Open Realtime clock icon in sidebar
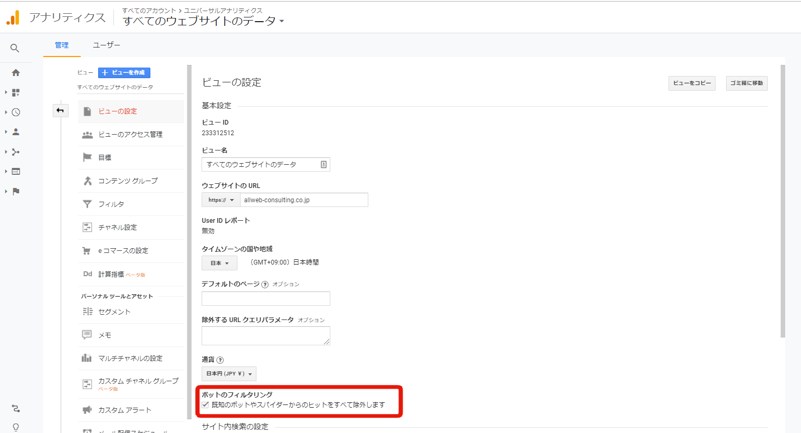801x433 pixels. tap(16, 112)
